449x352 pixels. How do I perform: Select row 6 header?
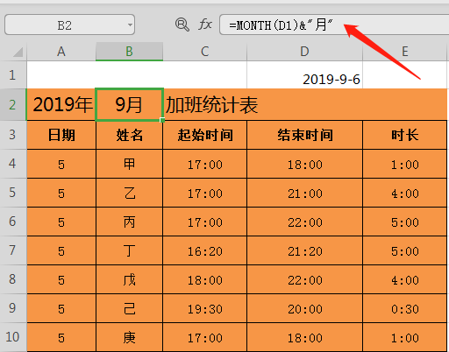coord(13,222)
